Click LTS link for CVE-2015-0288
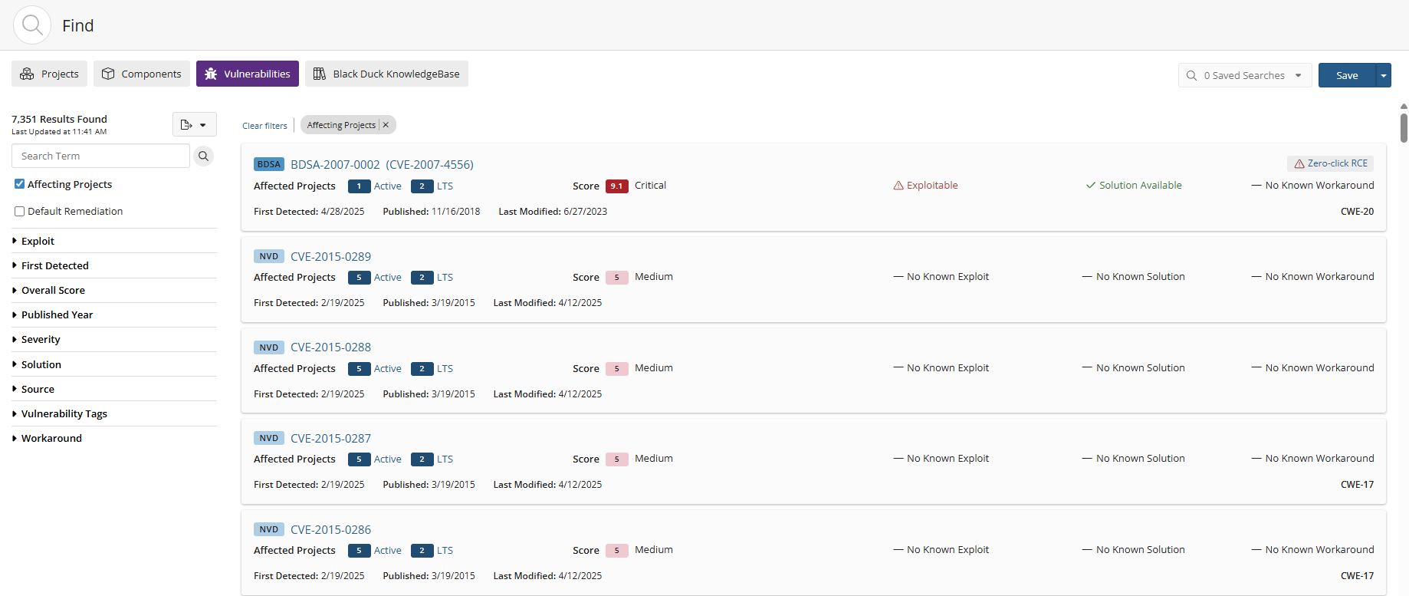 pos(445,369)
